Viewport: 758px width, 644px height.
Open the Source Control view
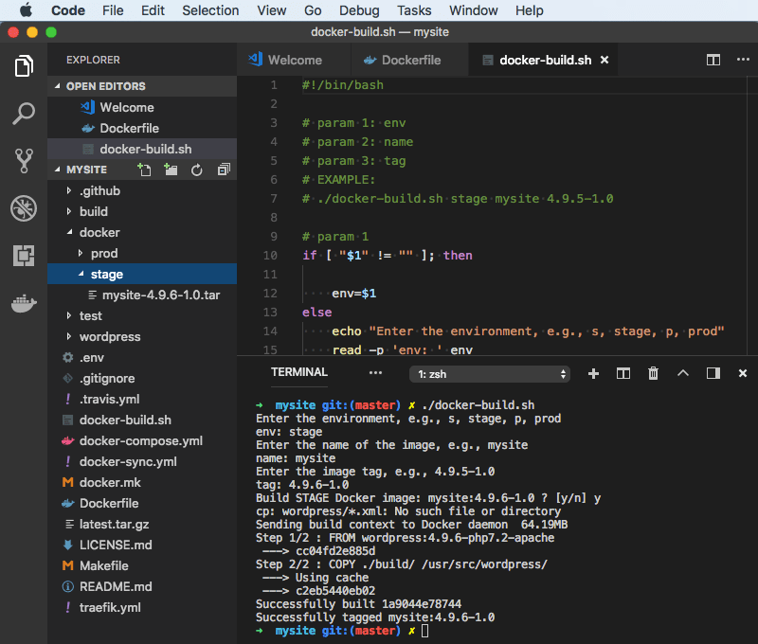tap(24, 161)
